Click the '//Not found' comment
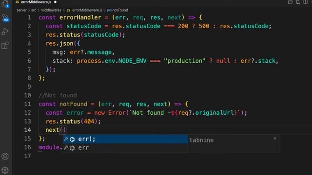Image resolution: width=312 pixels, height=175 pixels. pyautogui.click(x=58, y=95)
